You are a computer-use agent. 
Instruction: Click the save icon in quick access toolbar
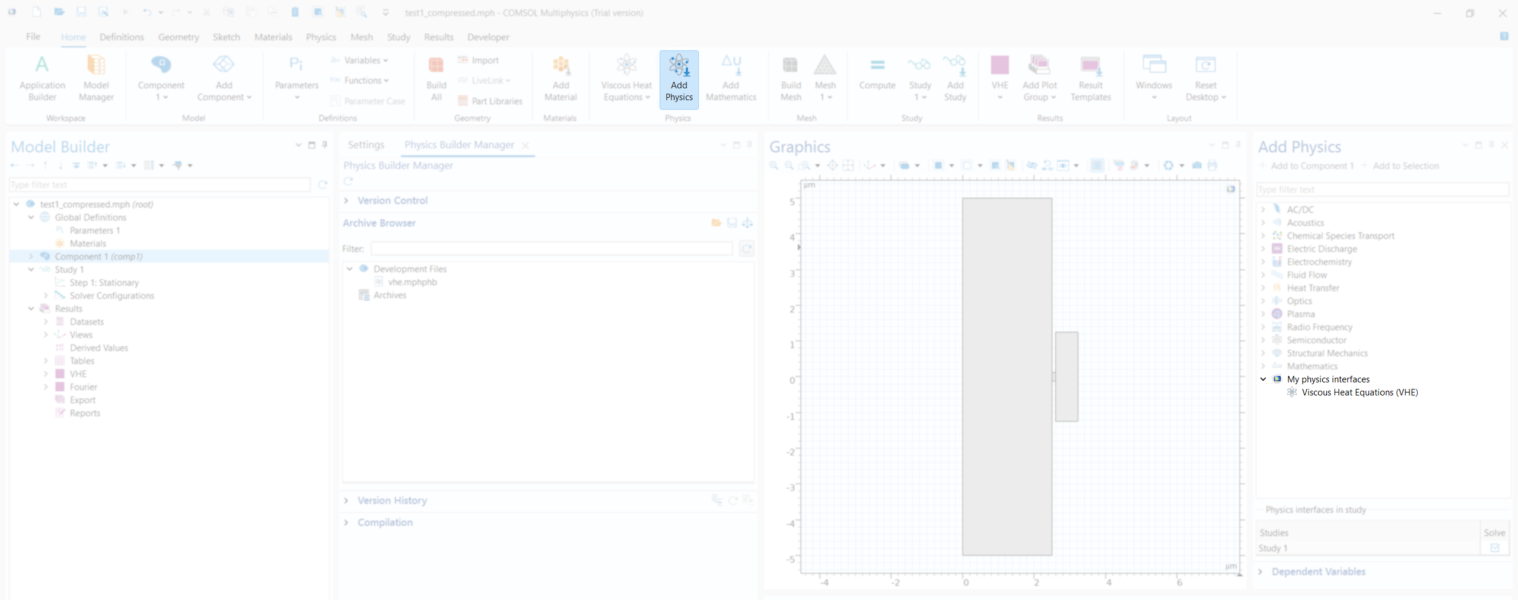tap(81, 12)
